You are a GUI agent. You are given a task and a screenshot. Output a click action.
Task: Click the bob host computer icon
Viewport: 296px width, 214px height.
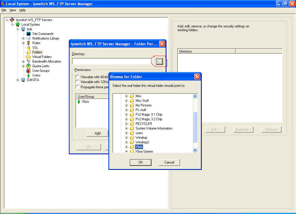pos(23,29)
